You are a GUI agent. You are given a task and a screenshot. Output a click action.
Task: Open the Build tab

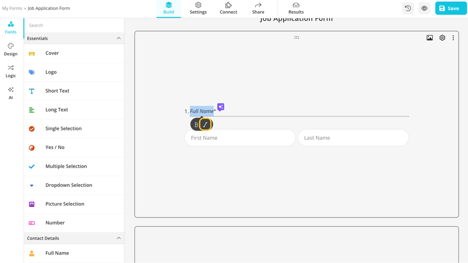coord(168,8)
